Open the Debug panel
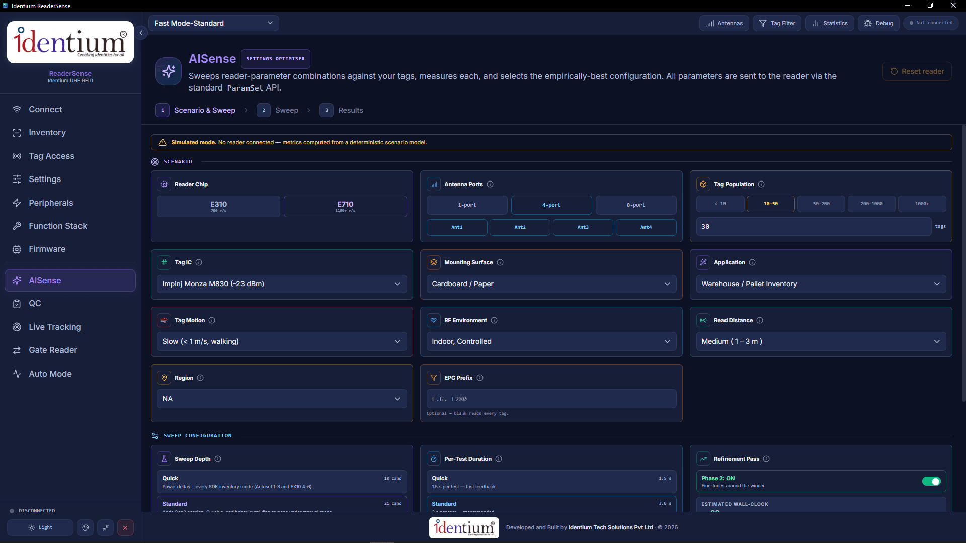Screen dimensions: 966x543 (x=878, y=23)
